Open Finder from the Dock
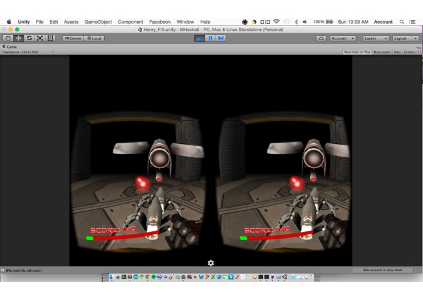 point(112,277)
